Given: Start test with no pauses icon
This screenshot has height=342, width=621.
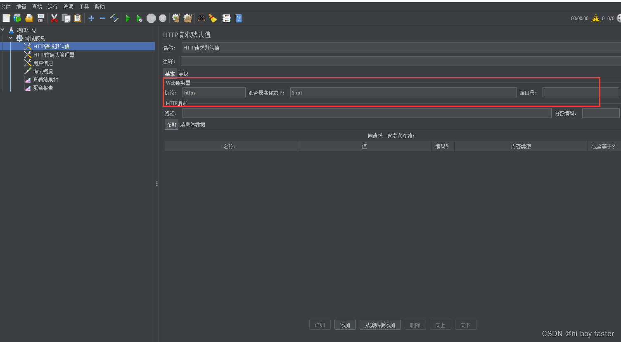Looking at the screenshot, I should pyautogui.click(x=140, y=18).
